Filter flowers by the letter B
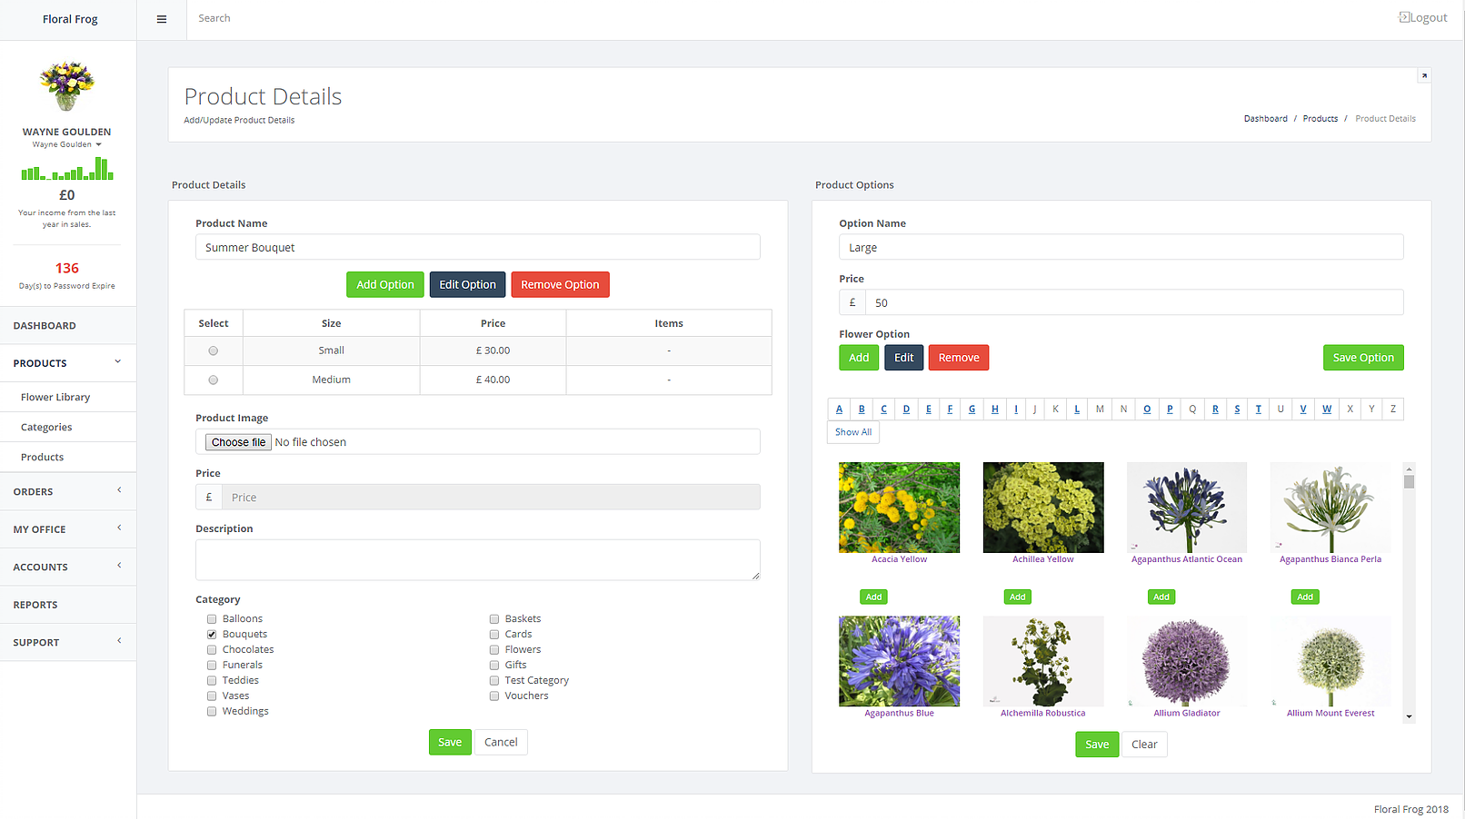The width and height of the screenshot is (1465, 819). pyautogui.click(x=862, y=409)
